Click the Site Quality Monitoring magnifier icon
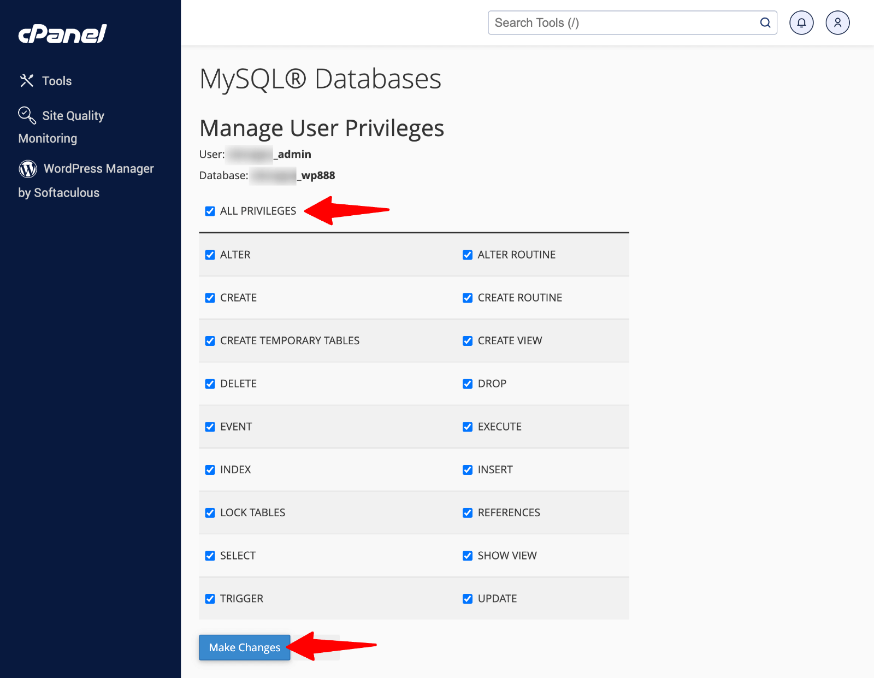 click(26, 115)
